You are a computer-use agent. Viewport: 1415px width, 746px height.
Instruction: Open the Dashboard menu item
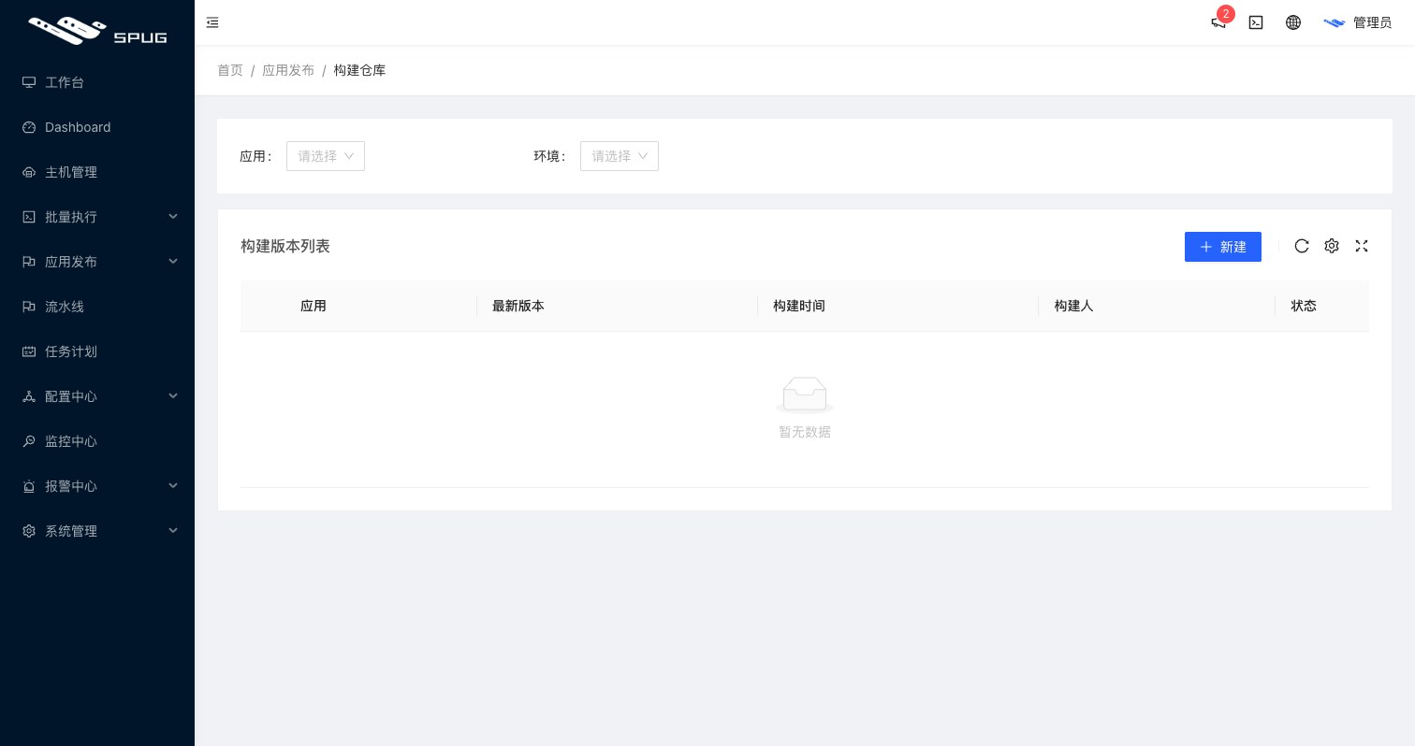pyautogui.click(x=97, y=127)
